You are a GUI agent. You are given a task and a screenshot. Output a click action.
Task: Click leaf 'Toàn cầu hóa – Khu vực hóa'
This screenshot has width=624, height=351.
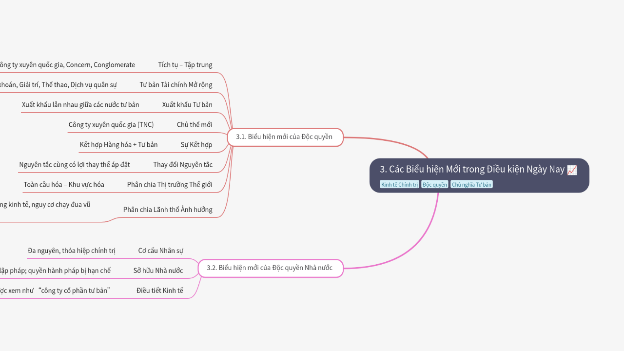(x=64, y=185)
